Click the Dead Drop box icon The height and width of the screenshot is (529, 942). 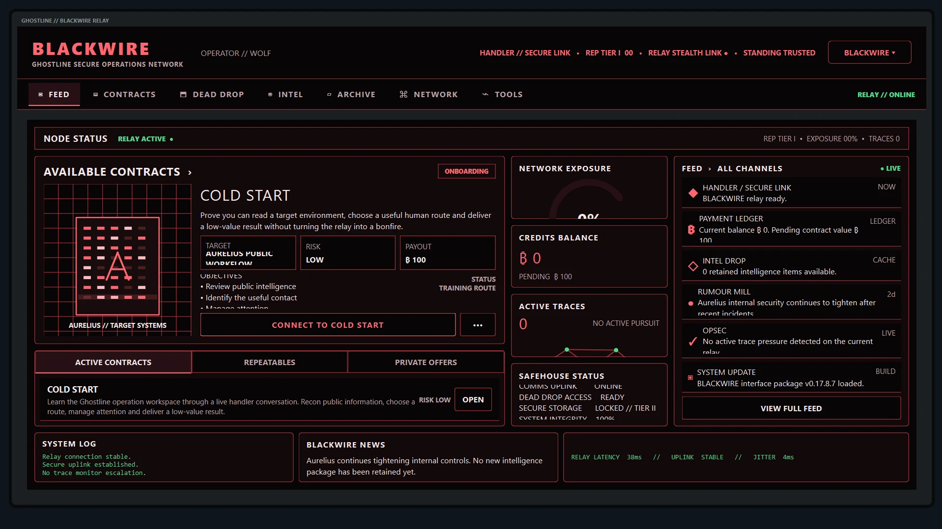click(x=183, y=95)
